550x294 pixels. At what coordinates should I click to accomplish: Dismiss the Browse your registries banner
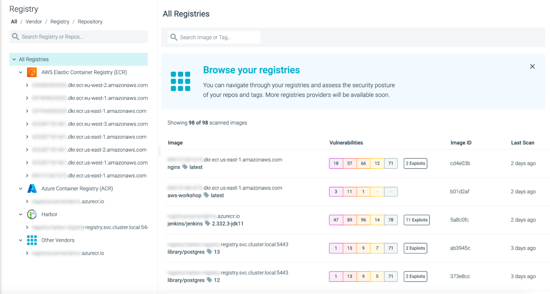pos(532,66)
